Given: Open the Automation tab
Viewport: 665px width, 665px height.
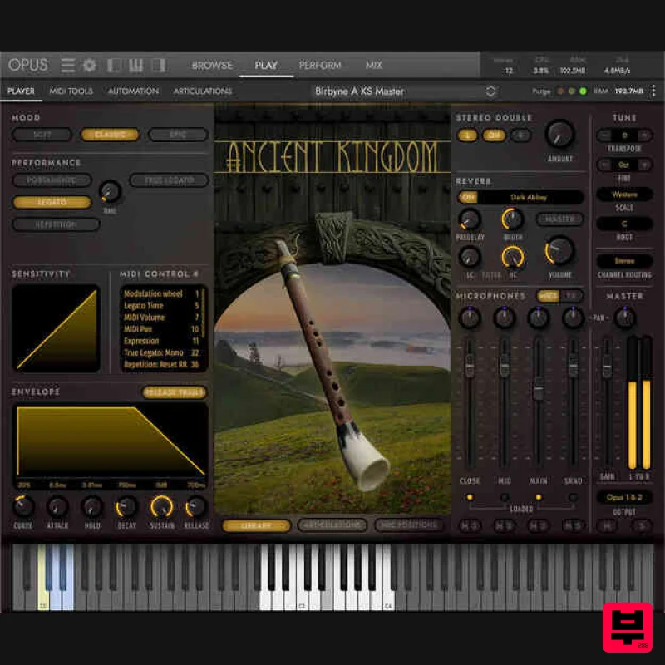Looking at the screenshot, I should 133,91.
